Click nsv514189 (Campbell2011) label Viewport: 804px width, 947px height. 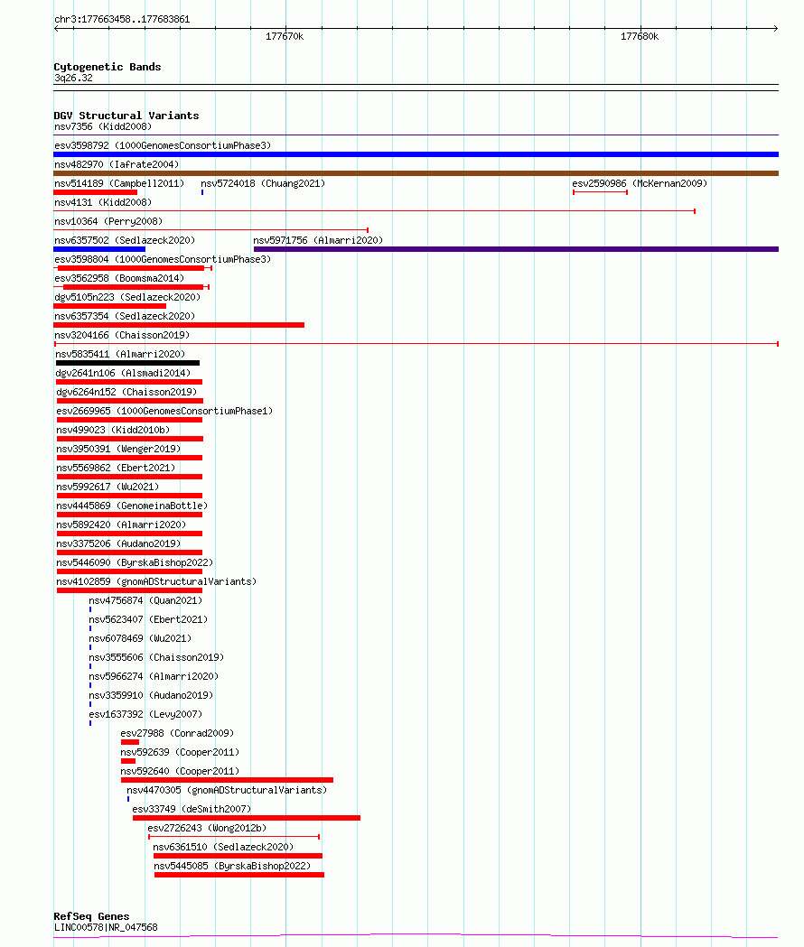119,183
